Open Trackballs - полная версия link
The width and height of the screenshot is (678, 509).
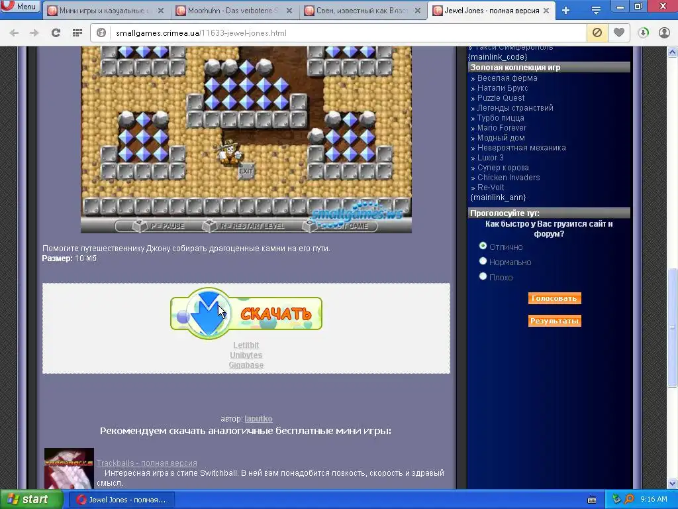coord(146,463)
